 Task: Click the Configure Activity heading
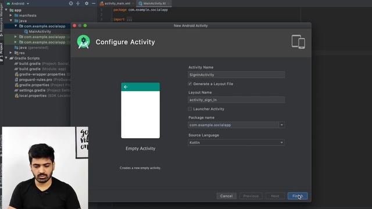click(x=126, y=42)
